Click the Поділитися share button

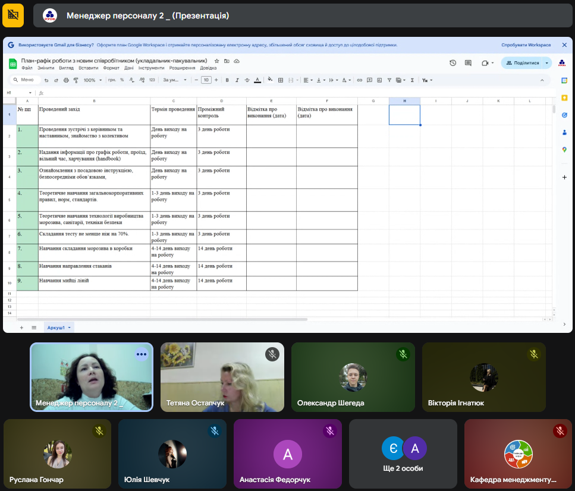pos(522,62)
